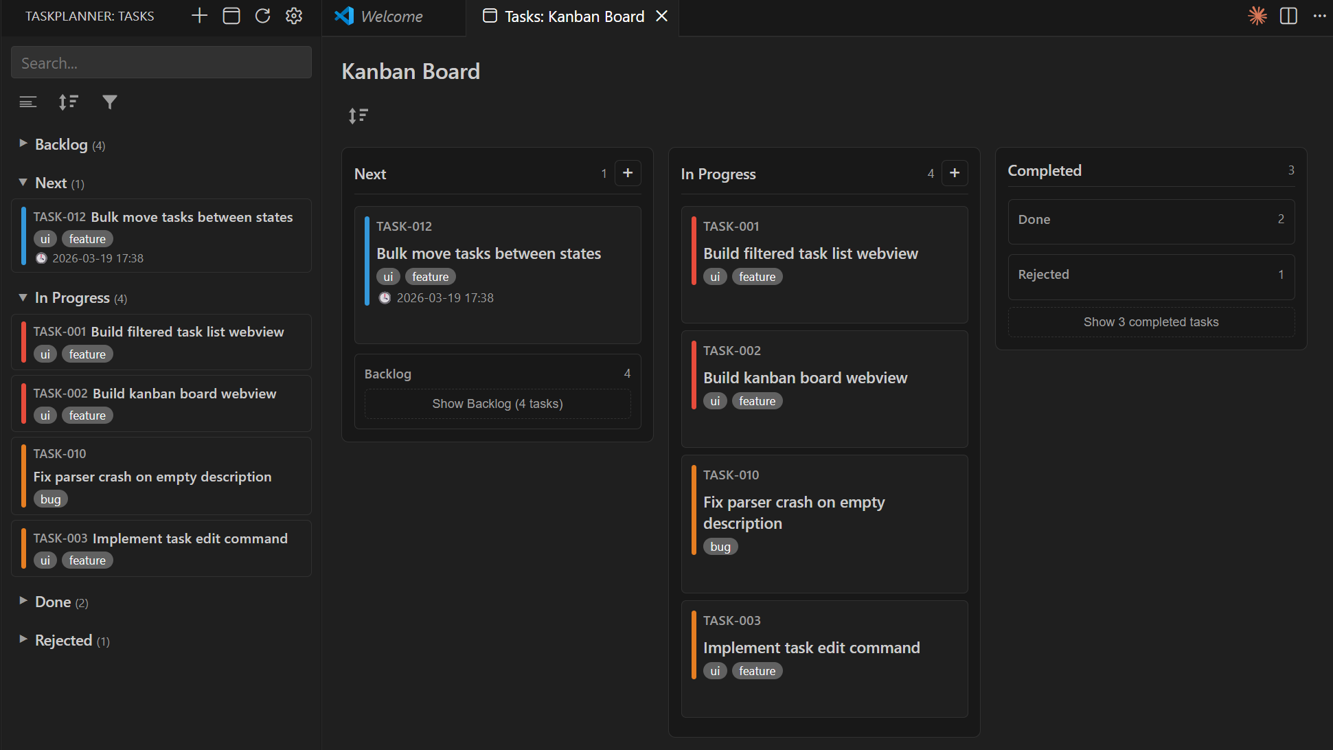Toggle the sidebar list view icon

point(28,102)
